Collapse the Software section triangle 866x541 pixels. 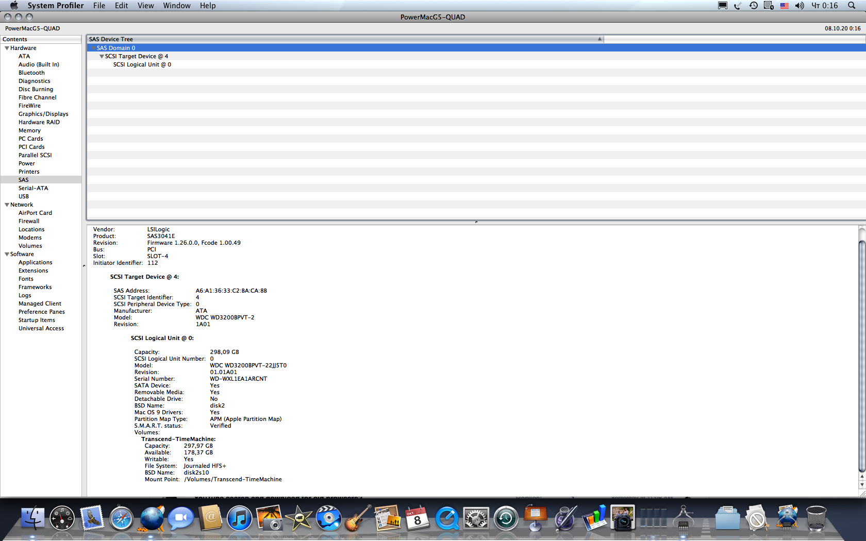pos(7,254)
